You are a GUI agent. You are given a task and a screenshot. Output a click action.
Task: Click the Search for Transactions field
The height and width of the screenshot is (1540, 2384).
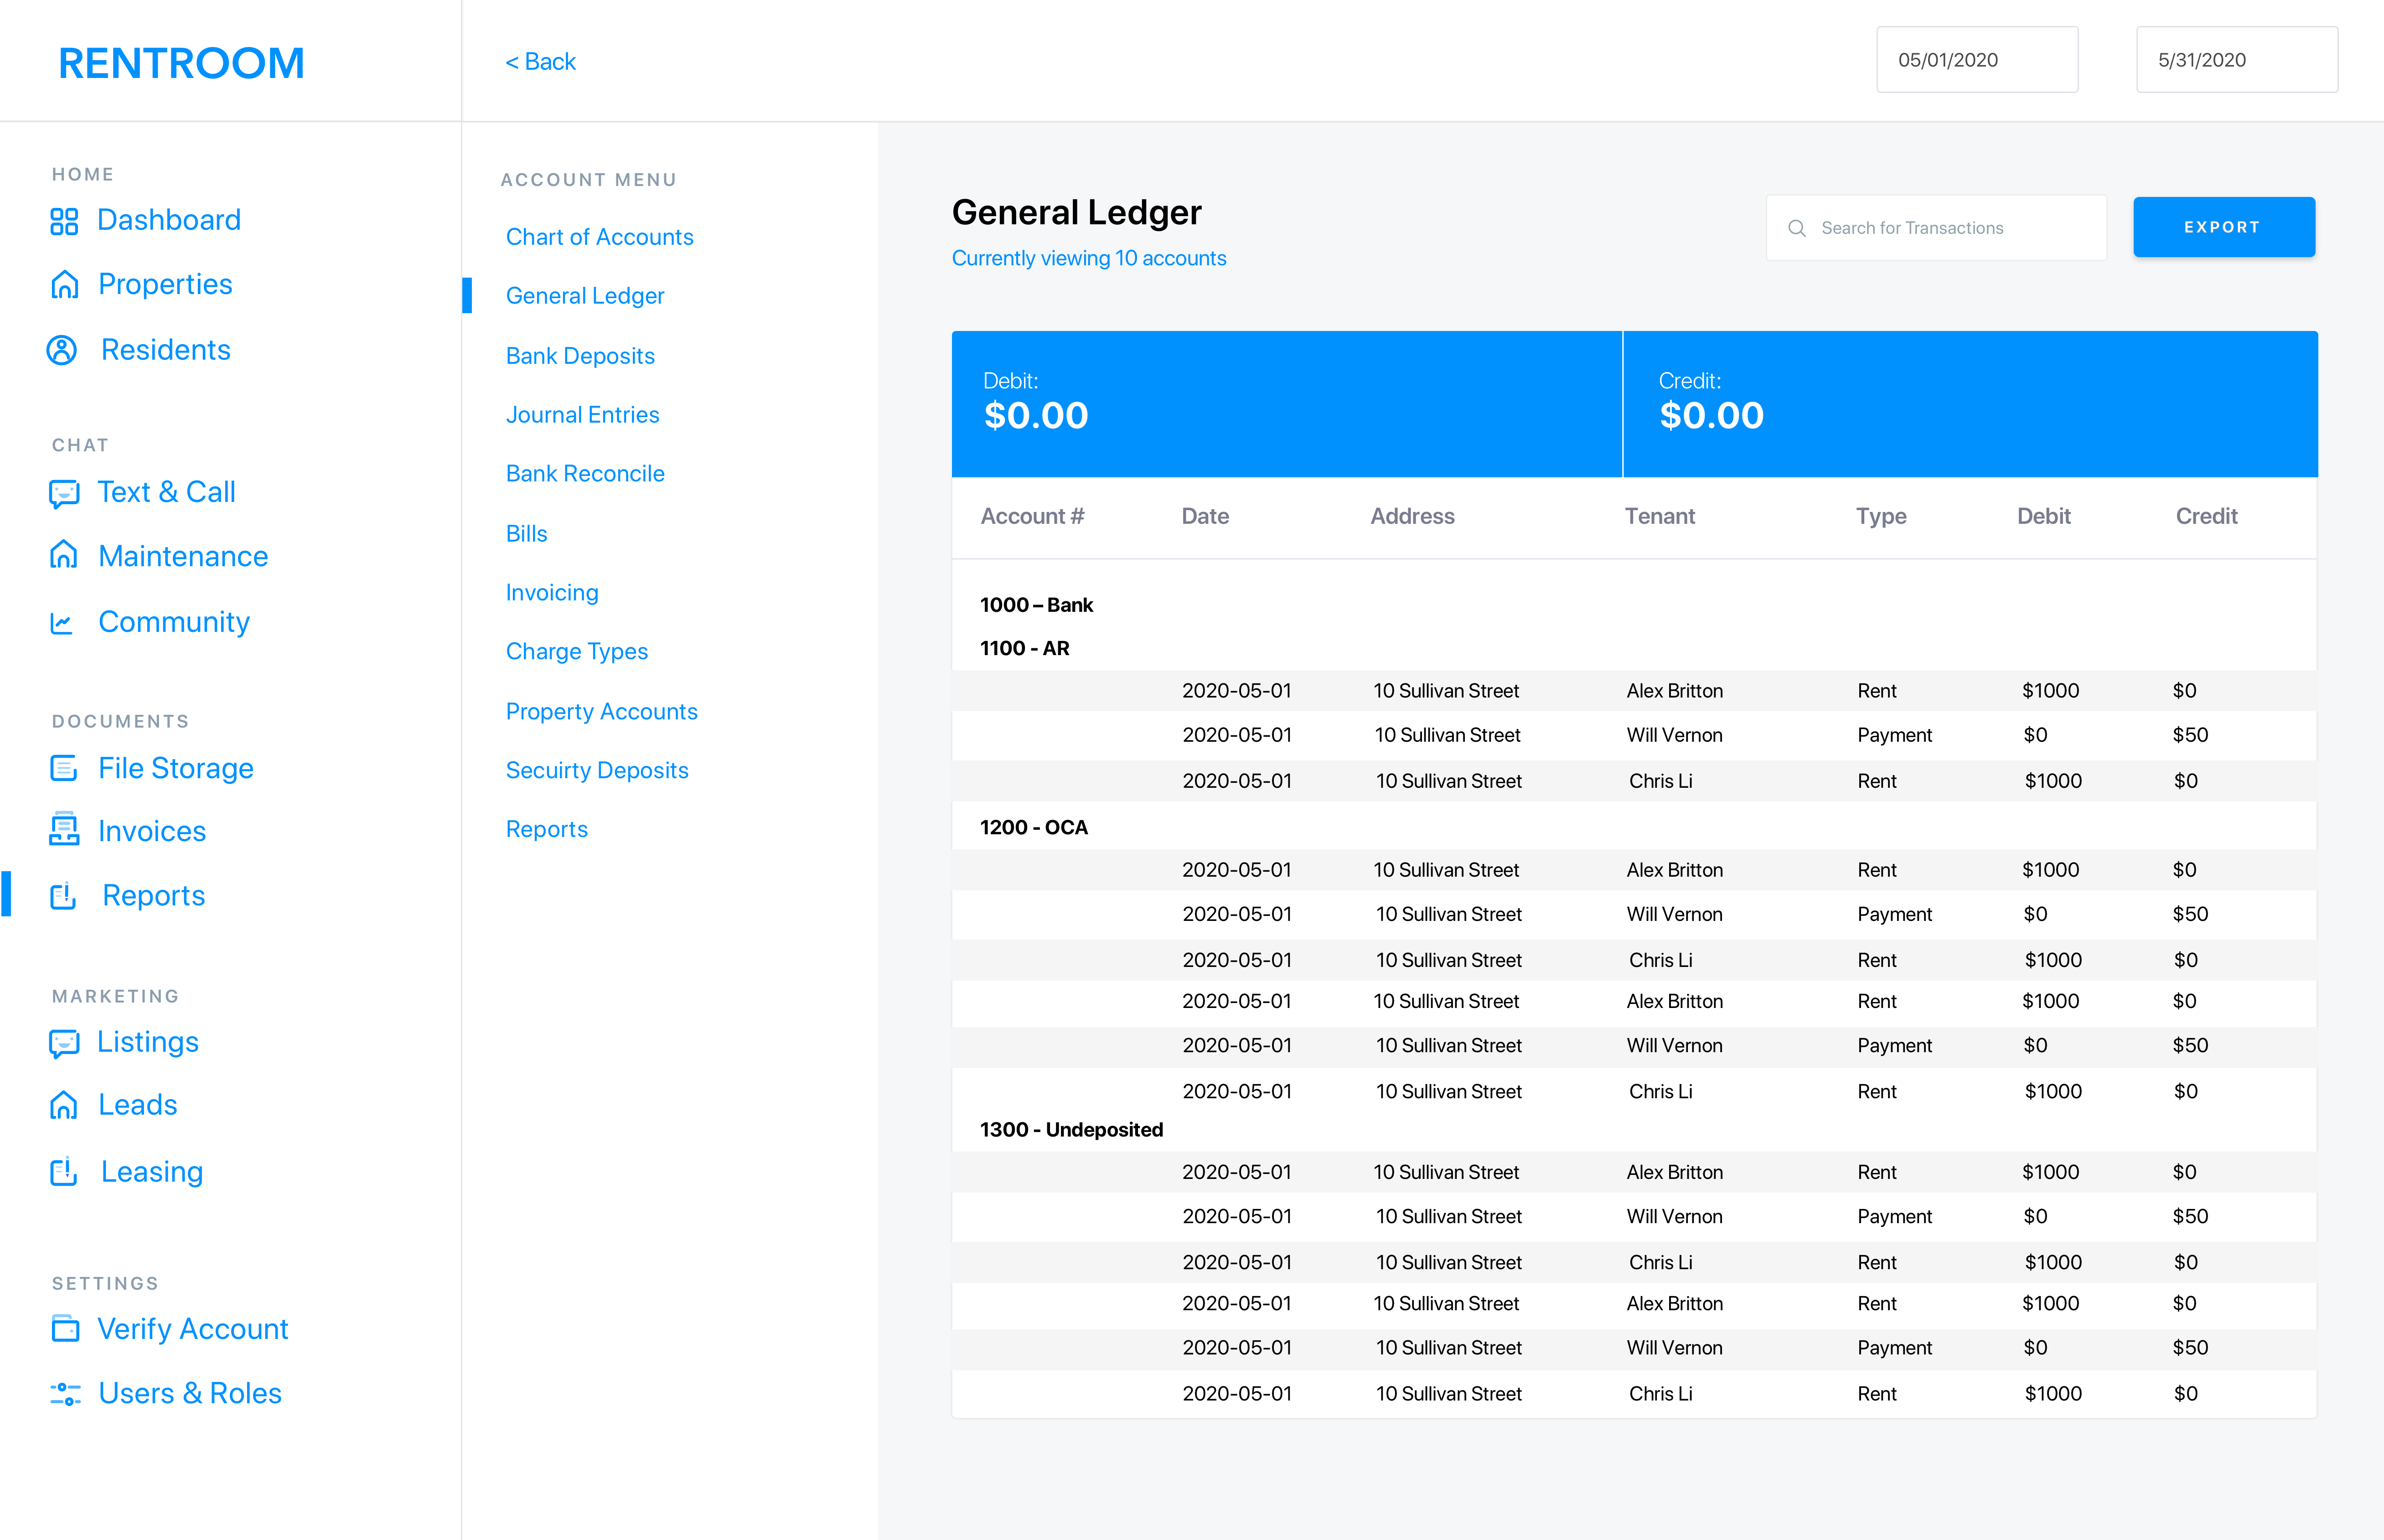point(1936,228)
